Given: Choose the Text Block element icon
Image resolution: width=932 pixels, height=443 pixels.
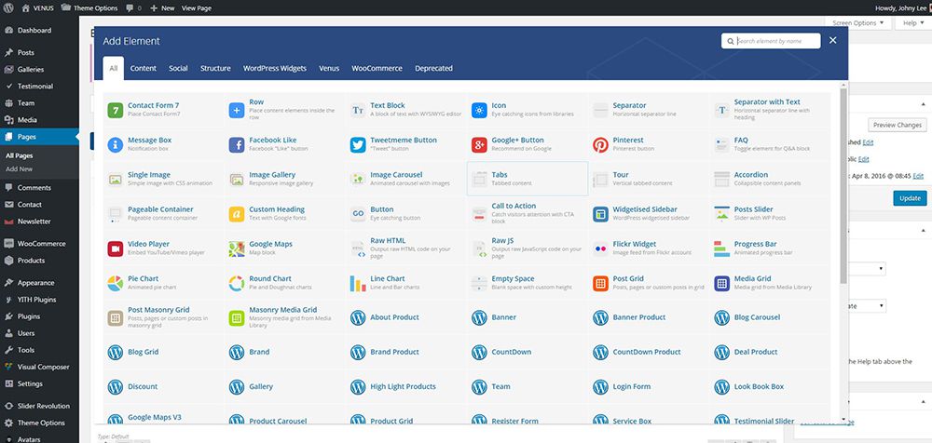Looking at the screenshot, I should (x=358, y=110).
